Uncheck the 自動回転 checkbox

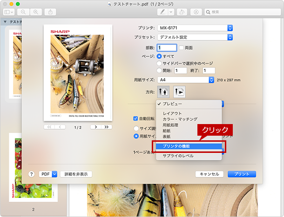135,118
